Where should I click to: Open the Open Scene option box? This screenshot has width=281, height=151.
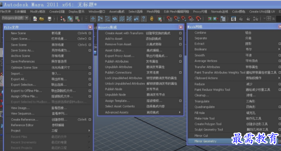[x=90, y=39]
